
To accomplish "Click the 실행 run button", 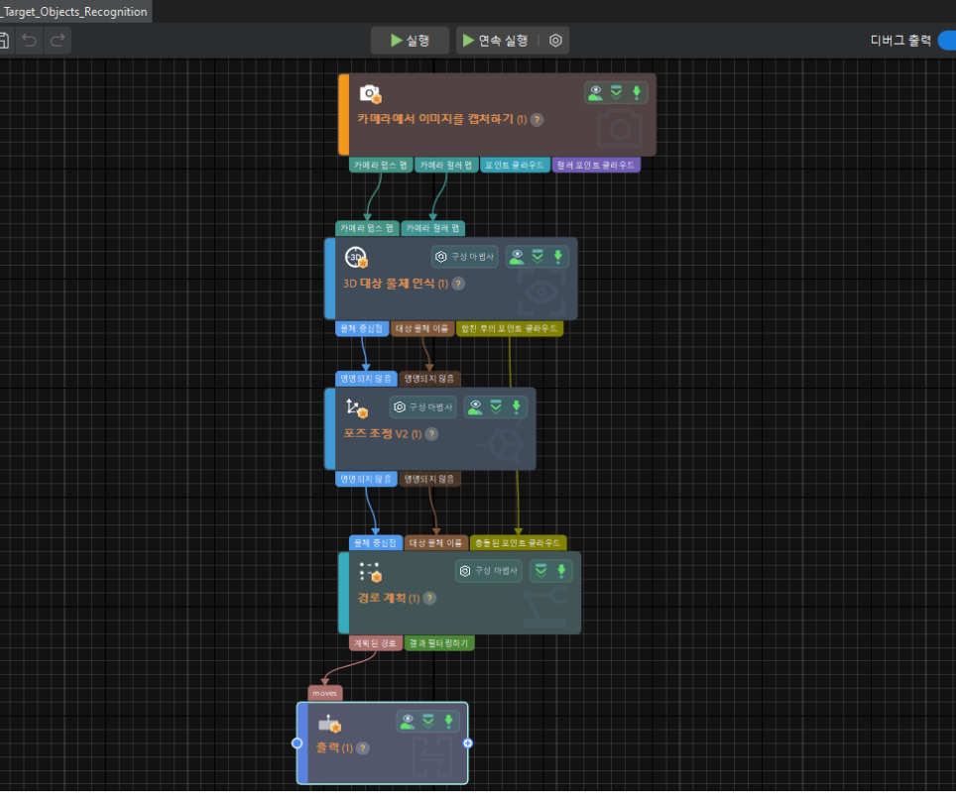I will 410,41.
